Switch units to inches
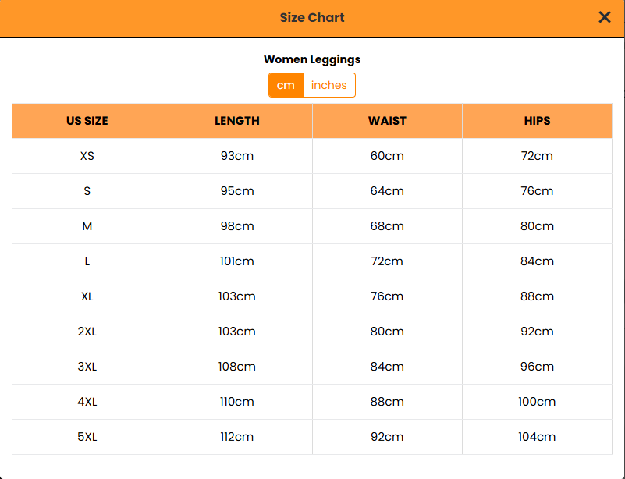The height and width of the screenshot is (479, 625). [x=328, y=85]
